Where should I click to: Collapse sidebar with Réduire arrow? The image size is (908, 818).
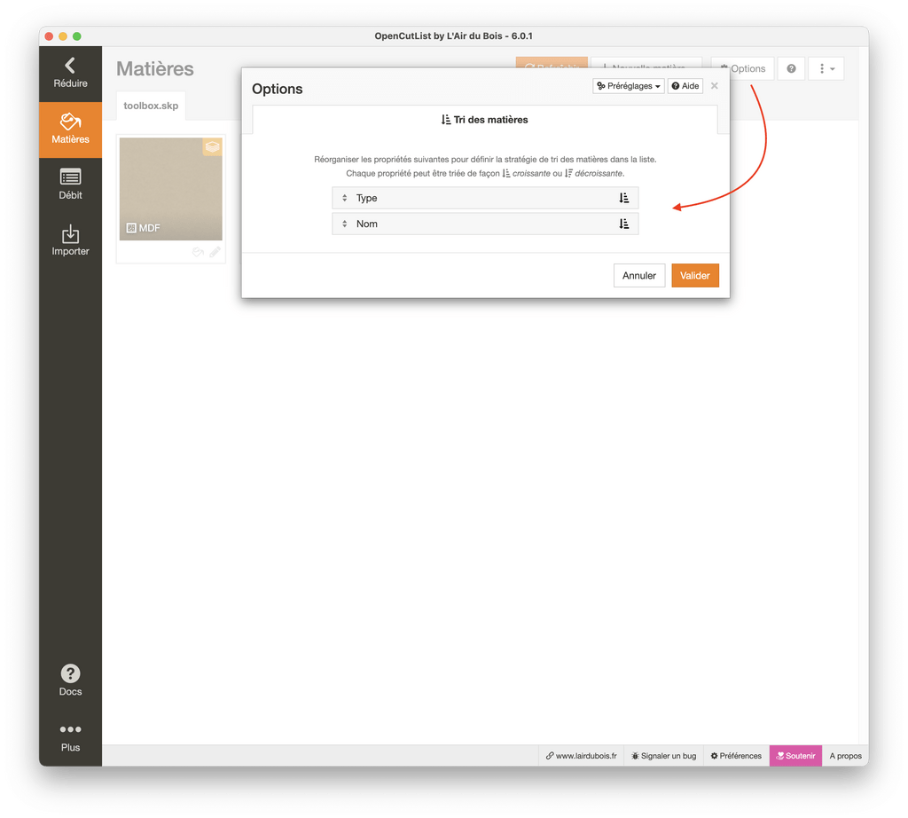[70, 73]
